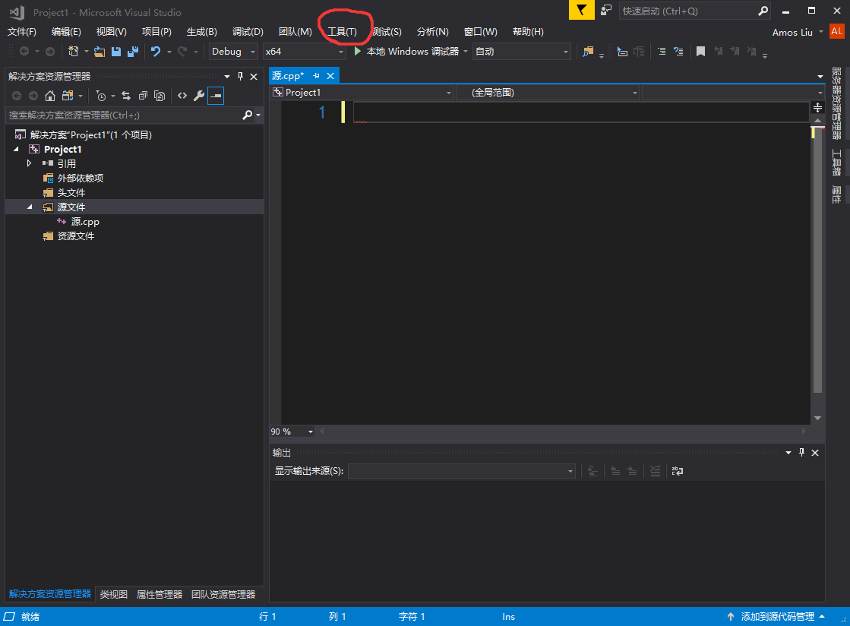Click the Home icon in Solution Explorer
Image resolution: width=850 pixels, height=626 pixels.
(x=50, y=96)
